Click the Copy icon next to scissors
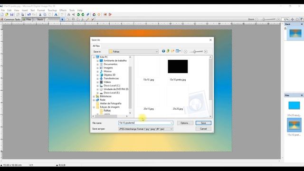The height and width of the screenshot is (171, 304). (45, 15)
